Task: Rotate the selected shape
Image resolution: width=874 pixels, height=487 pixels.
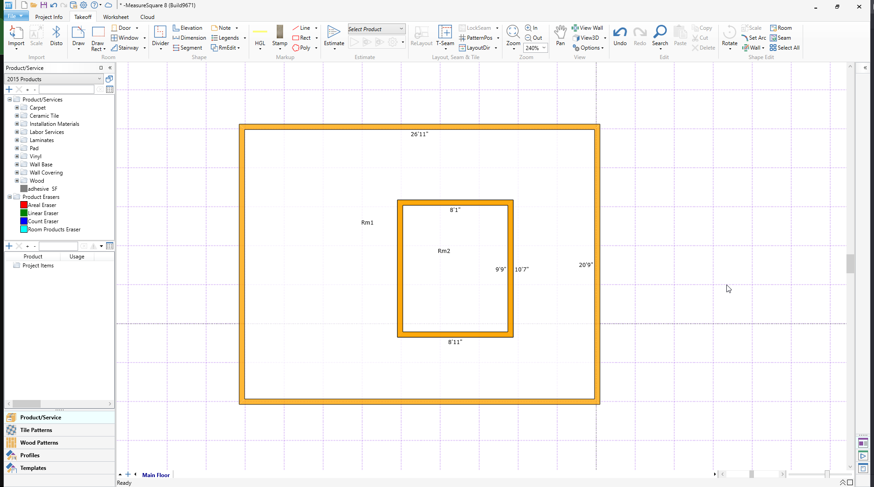Action: pyautogui.click(x=729, y=35)
